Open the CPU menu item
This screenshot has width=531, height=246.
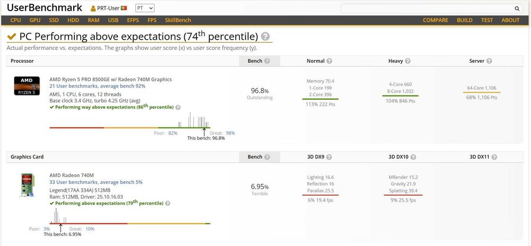coord(16,20)
